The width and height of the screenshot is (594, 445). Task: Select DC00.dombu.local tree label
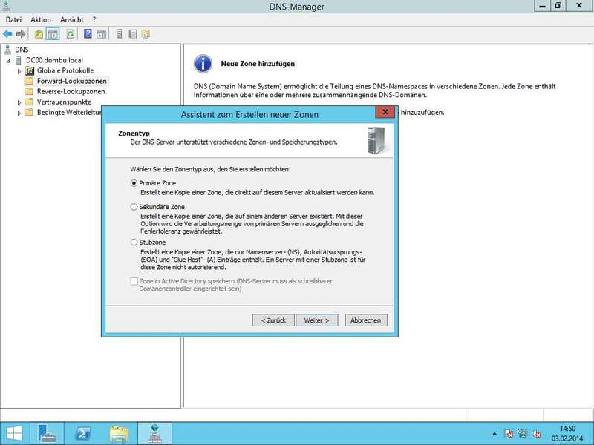[x=54, y=60]
